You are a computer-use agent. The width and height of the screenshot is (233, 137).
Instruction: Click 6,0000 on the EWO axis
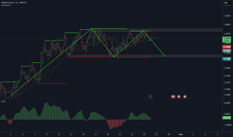pos(227,103)
